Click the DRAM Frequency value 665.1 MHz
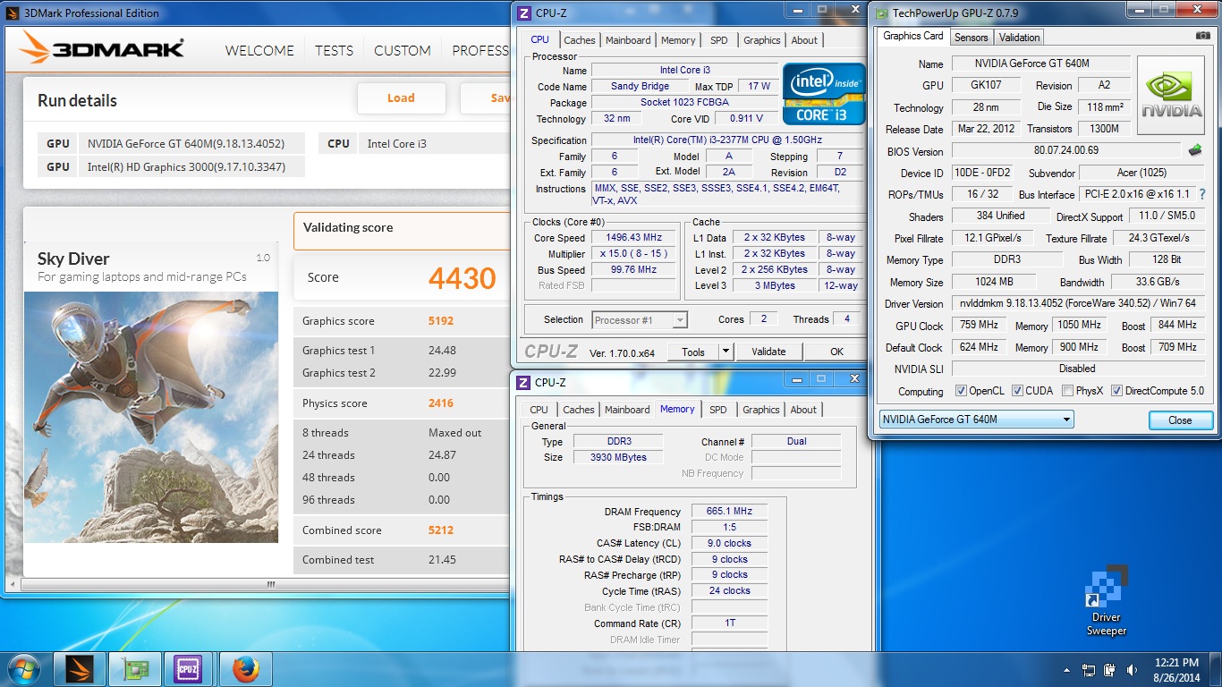Image resolution: width=1222 pixels, height=687 pixels. pos(729,512)
